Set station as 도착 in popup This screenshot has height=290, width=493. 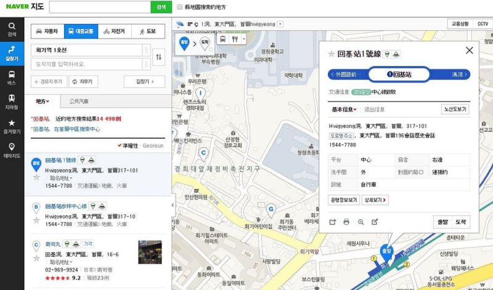coord(461,222)
